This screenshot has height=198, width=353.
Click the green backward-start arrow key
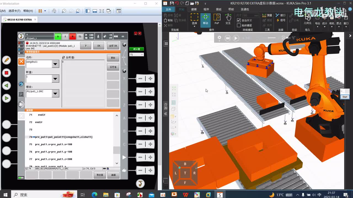[6, 86]
